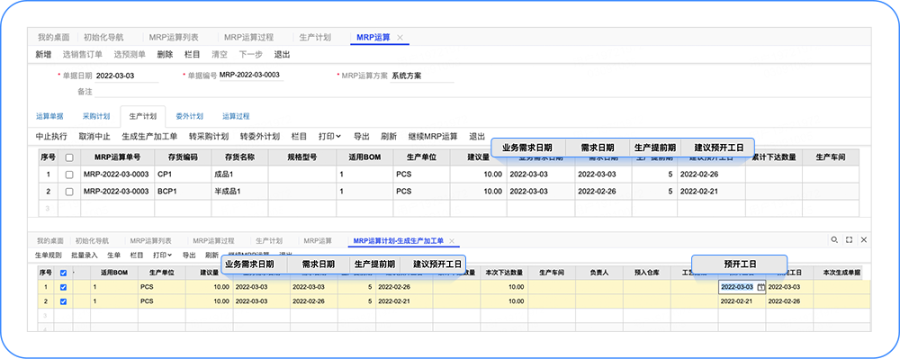Open the top 生产计划 page tab
This screenshot has height=359, width=900.
315,37
